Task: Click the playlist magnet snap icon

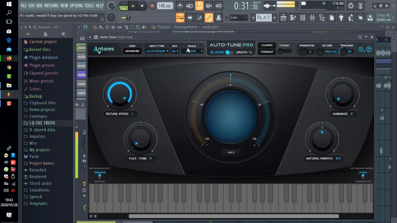Action: (x=85, y=27)
